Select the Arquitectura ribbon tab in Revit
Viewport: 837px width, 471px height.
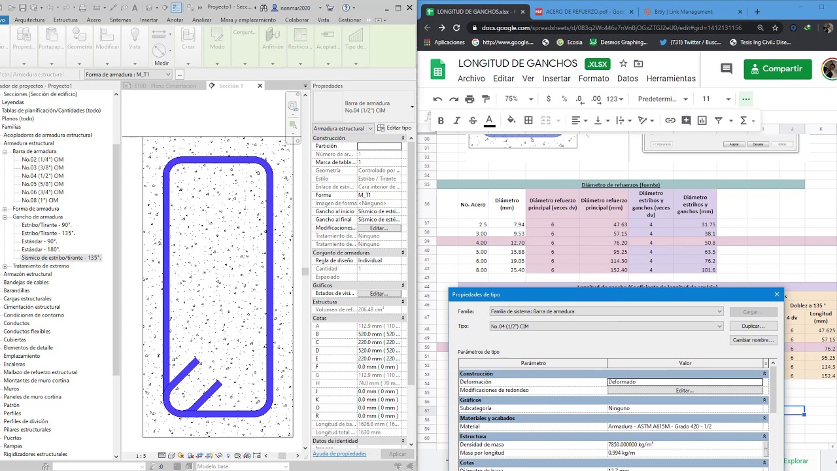(29, 20)
